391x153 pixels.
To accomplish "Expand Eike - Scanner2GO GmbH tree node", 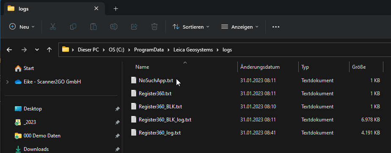I will [x=8, y=82].
